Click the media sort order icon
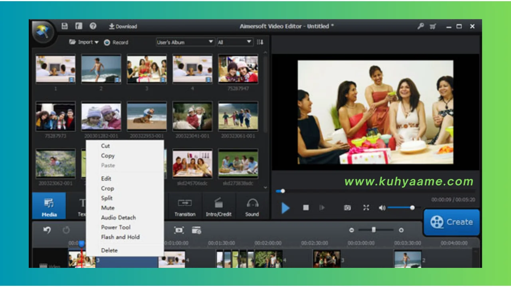 click(260, 42)
